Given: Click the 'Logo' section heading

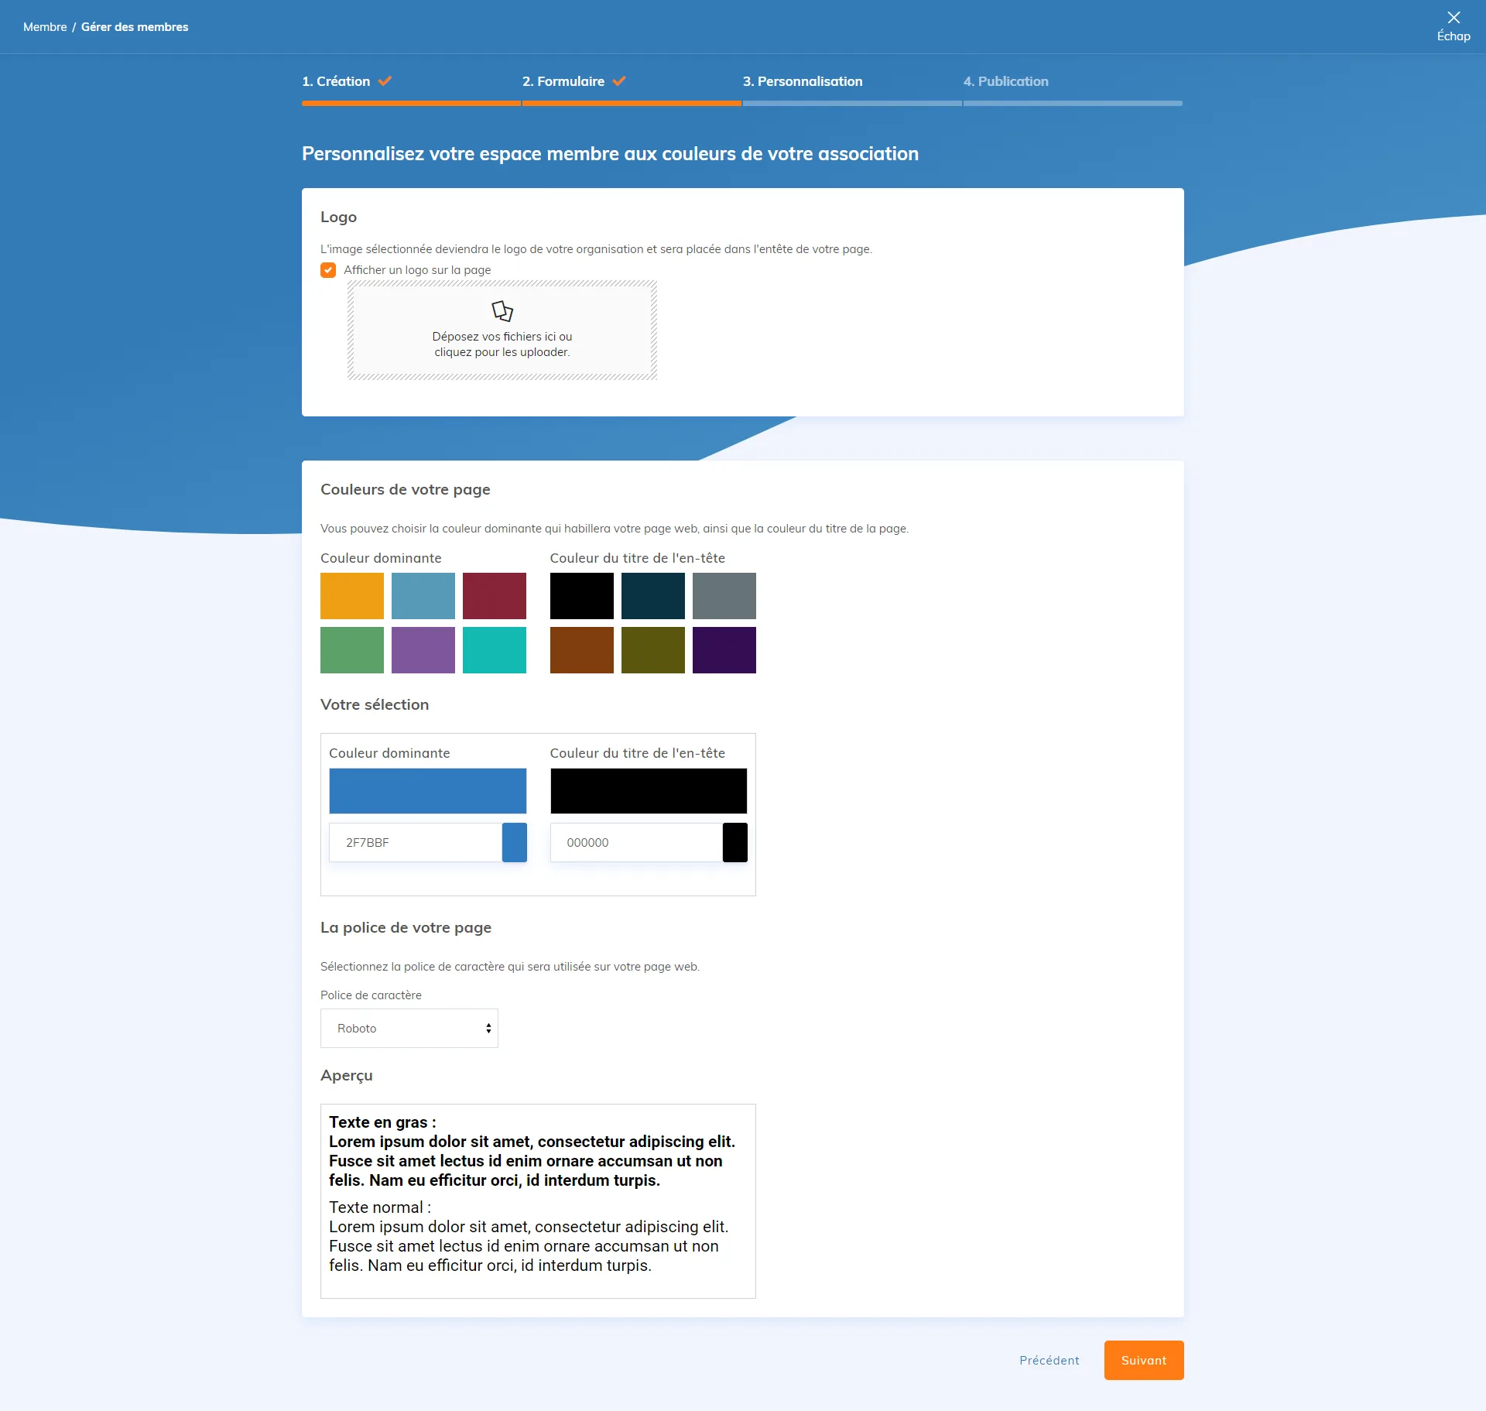Looking at the screenshot, I should pos(339,217).
